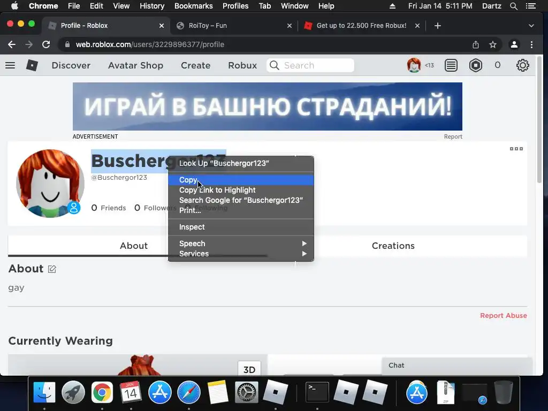Reload the page

pos(46,44)
